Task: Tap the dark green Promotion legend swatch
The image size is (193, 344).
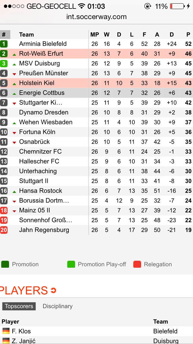Action: 5,264
